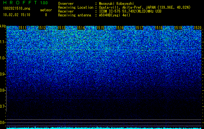Click the meteor count value 0
This screenshot has height=129, width=204.
tap(46, 15)
